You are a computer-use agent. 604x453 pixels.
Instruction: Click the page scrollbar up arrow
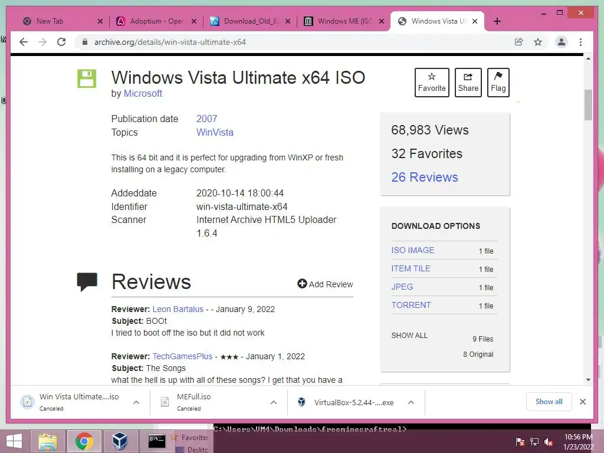pyautogui.click(x=588, y=58)
